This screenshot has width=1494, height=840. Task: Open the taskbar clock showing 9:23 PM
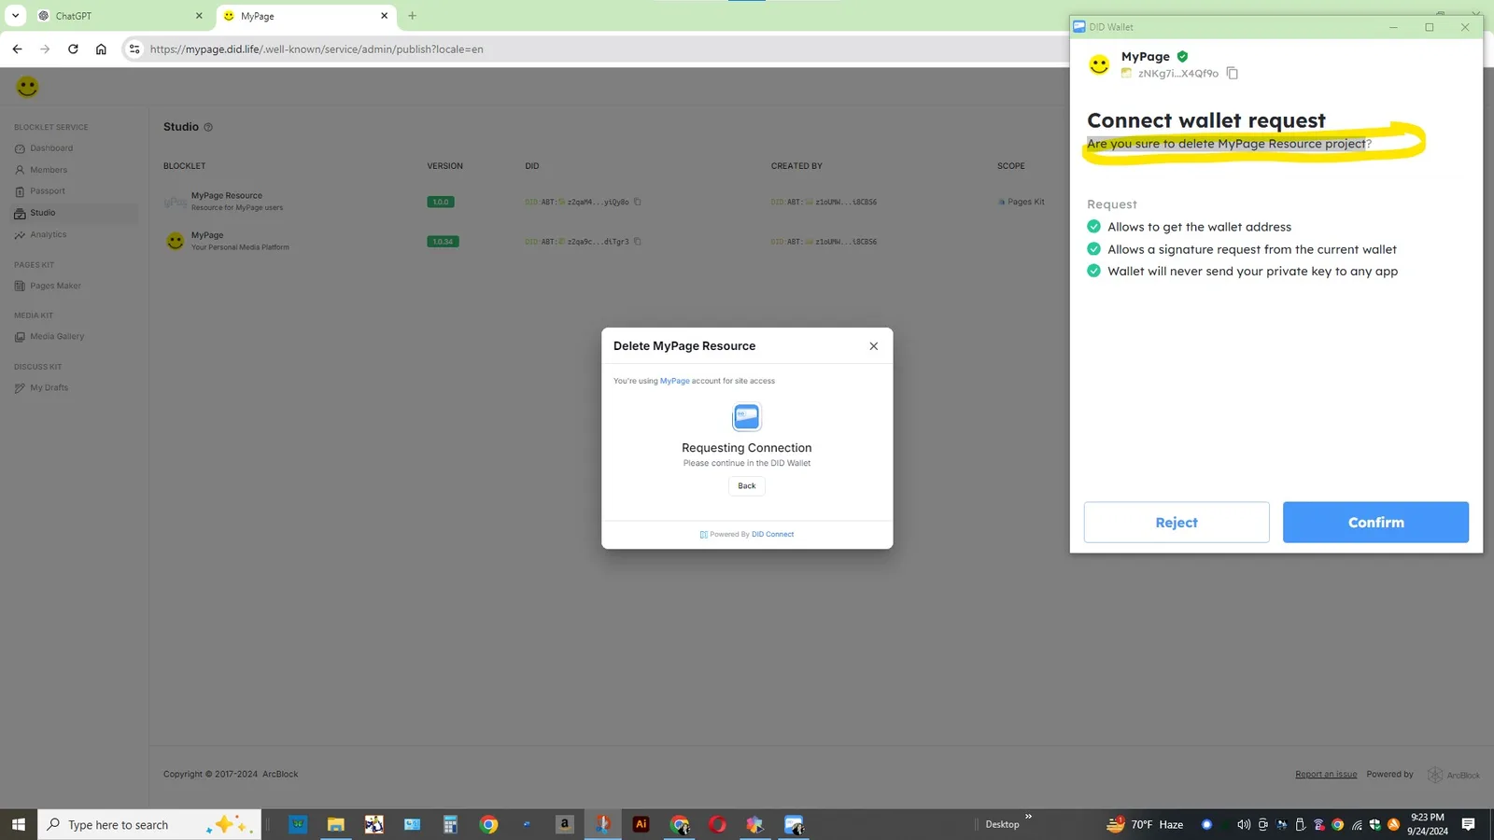click(1428, 824)
